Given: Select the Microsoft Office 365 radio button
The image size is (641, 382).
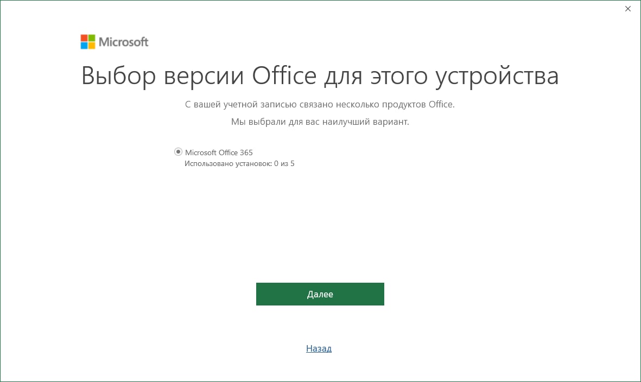Looking at the screenshot, I should pos(178,152).
